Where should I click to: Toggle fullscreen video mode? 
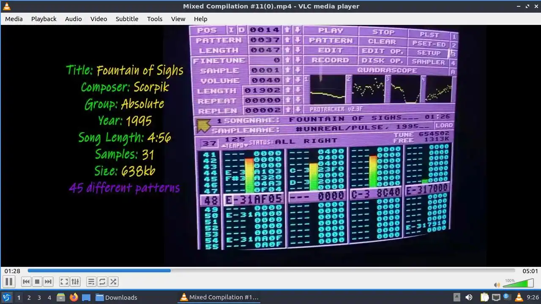(64, 282)
